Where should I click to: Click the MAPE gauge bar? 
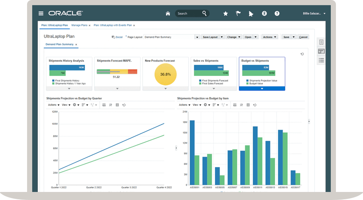click(x=117, y=72)
